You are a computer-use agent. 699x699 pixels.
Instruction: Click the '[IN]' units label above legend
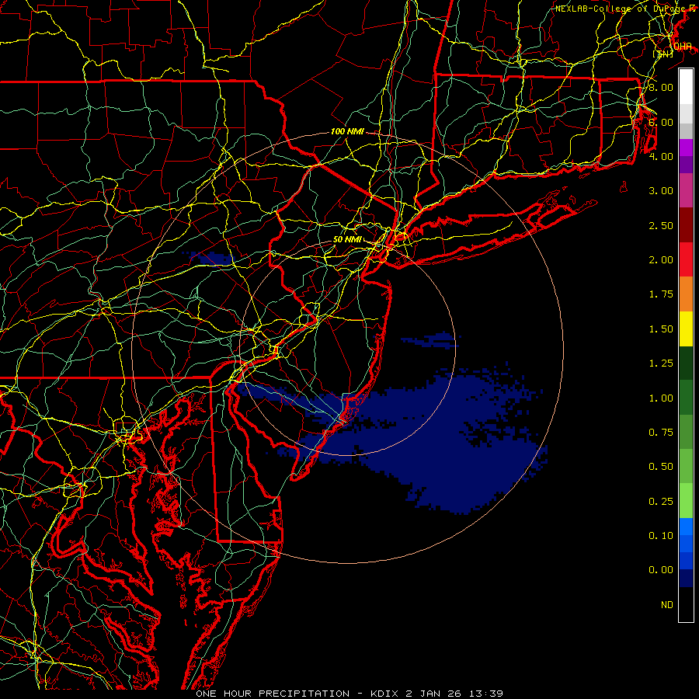663,54
